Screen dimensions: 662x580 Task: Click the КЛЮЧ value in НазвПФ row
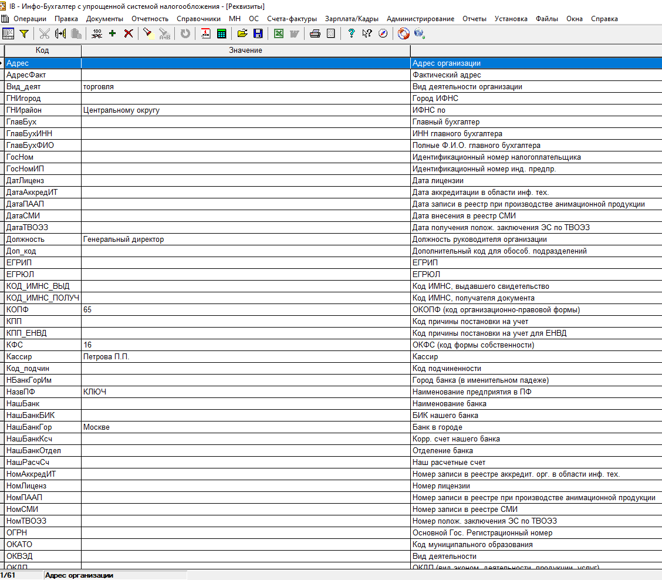coord(246,392)
